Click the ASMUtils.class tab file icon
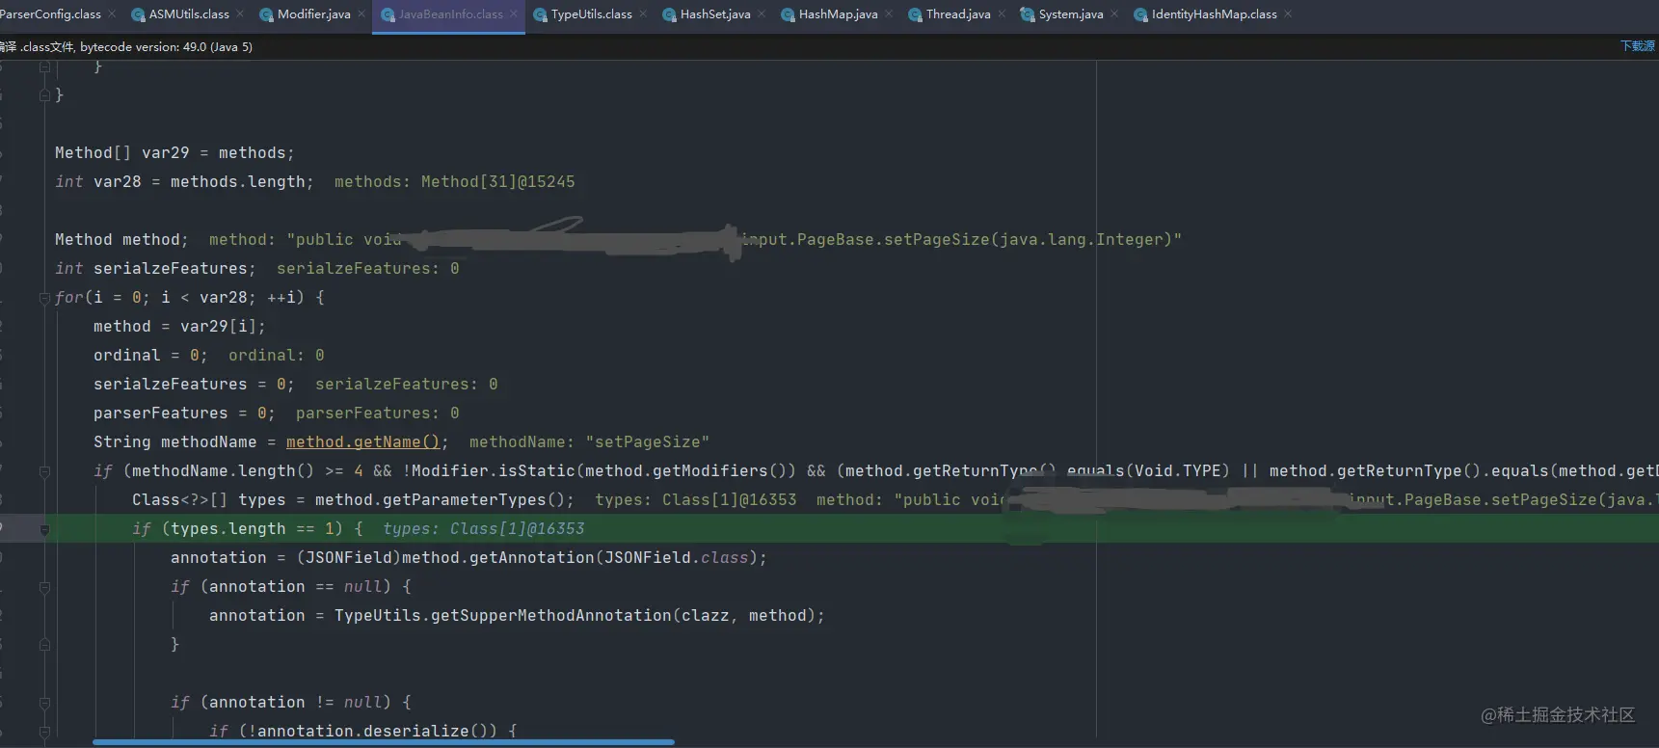 [x=138, y=14]
